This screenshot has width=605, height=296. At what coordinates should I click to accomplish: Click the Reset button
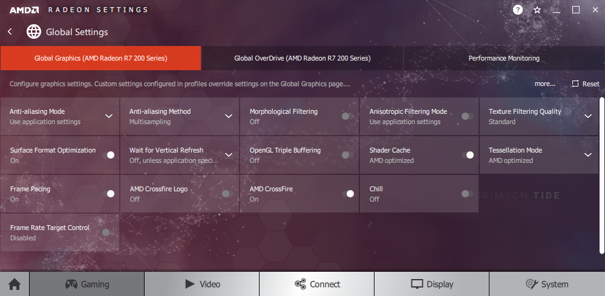(586, 84)
